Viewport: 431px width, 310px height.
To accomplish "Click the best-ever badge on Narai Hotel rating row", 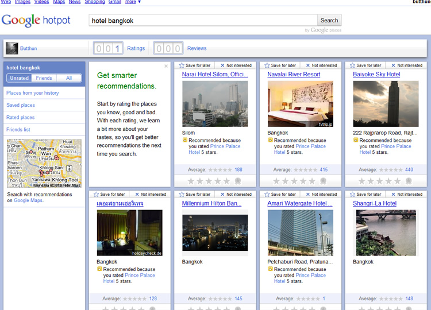I will tap(238, 181).
